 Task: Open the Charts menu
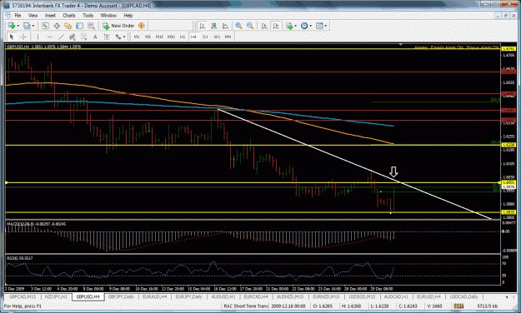pos(69,15)
